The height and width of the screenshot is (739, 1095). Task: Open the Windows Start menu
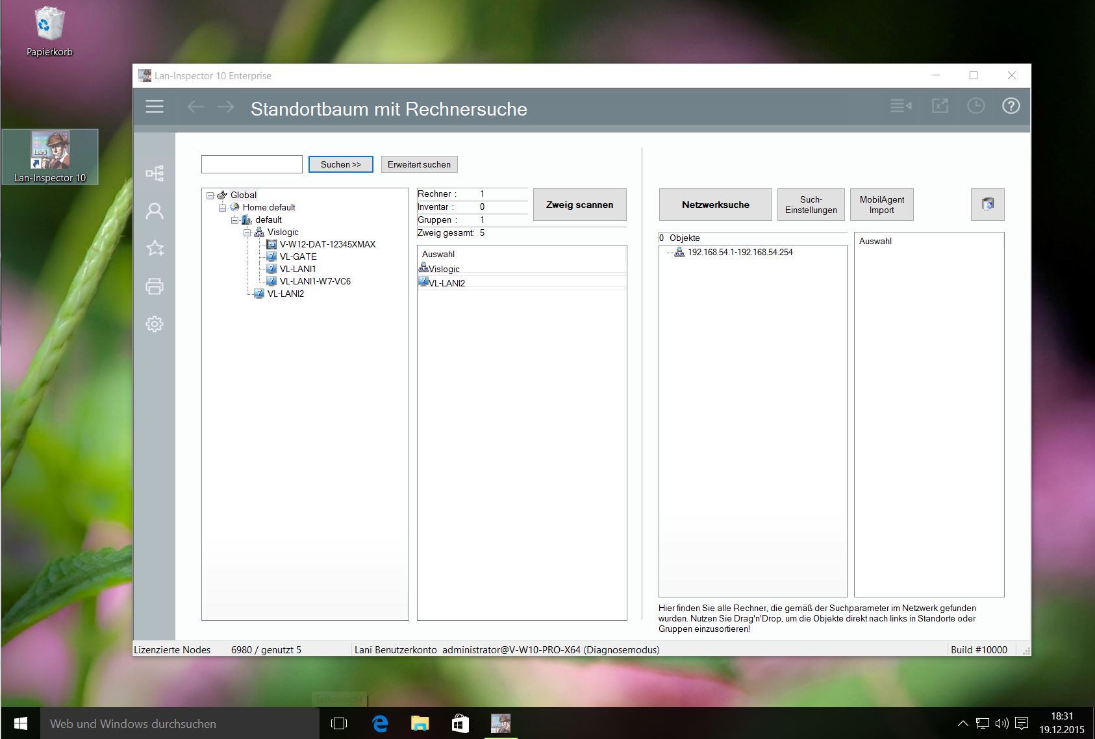19,723
